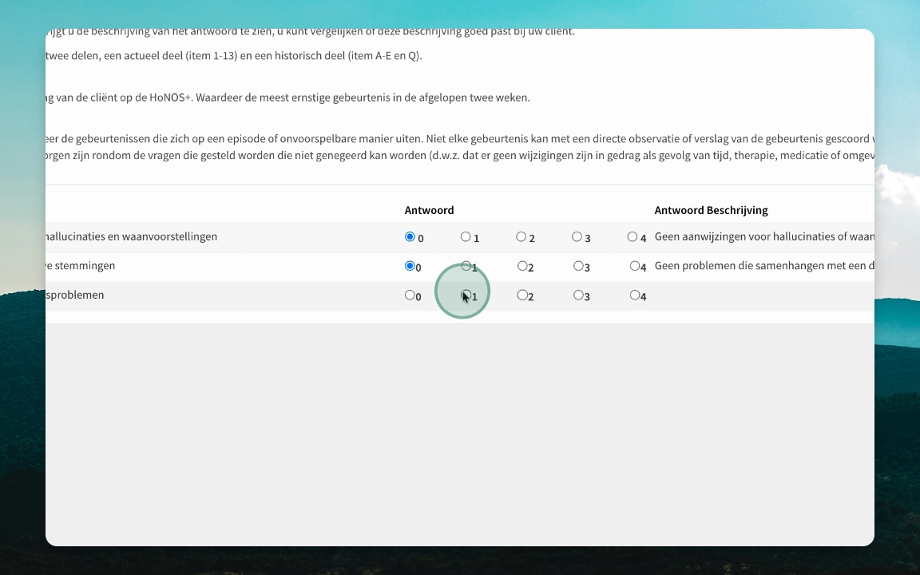Choose score 3 in the stemmingen row
Image resolution: width=920 pixels, height=575 pixels.
tap(578, 266)
